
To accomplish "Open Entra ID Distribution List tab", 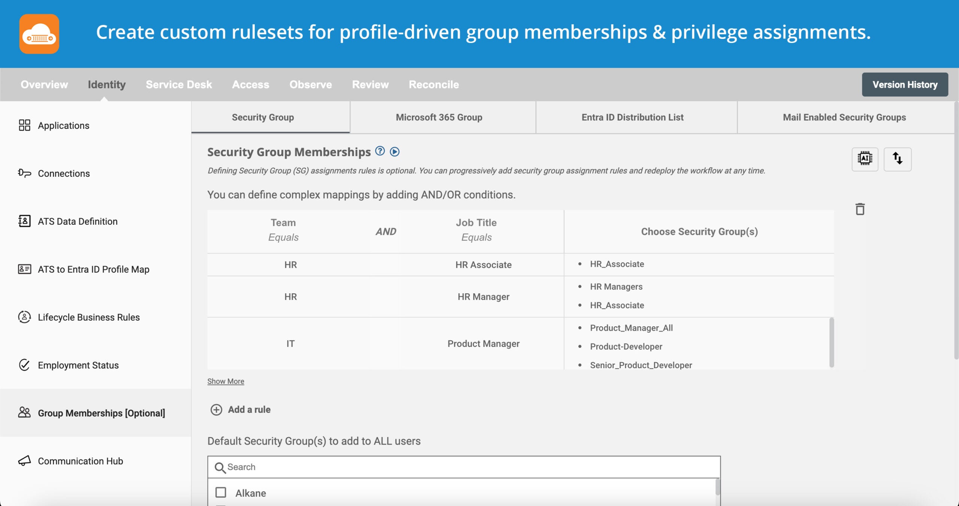I will point(632,117).
